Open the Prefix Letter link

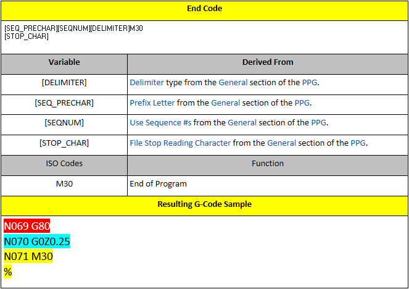pos(152,103)
